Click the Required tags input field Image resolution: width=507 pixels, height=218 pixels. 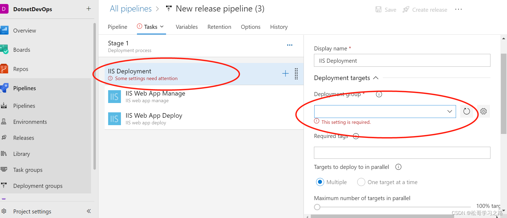402,153
